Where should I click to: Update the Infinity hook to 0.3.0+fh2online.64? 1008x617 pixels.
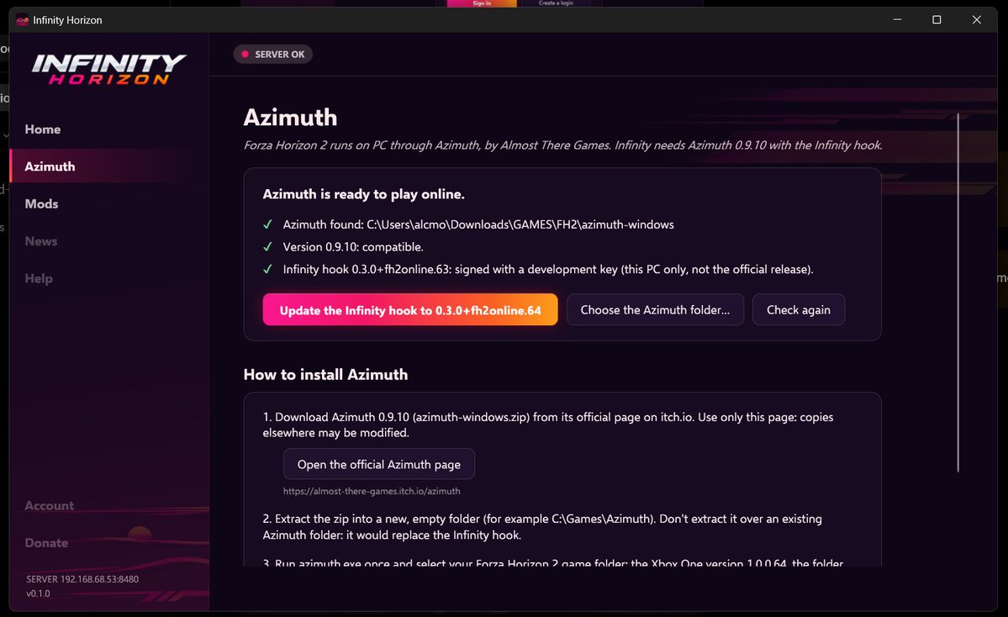coord(410,310)
